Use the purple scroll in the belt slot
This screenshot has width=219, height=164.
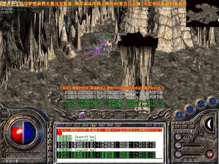pos(82,115)
